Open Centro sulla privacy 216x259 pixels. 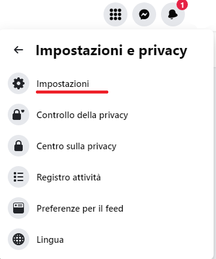pos(77,146)
